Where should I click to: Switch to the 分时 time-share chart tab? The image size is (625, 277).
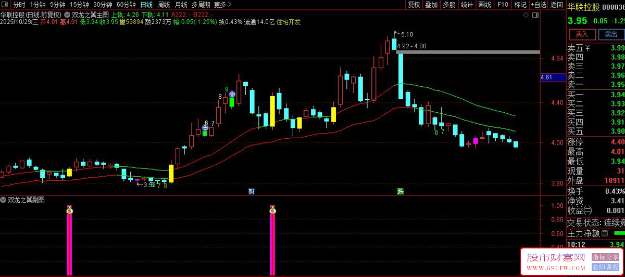pos(19,5)
